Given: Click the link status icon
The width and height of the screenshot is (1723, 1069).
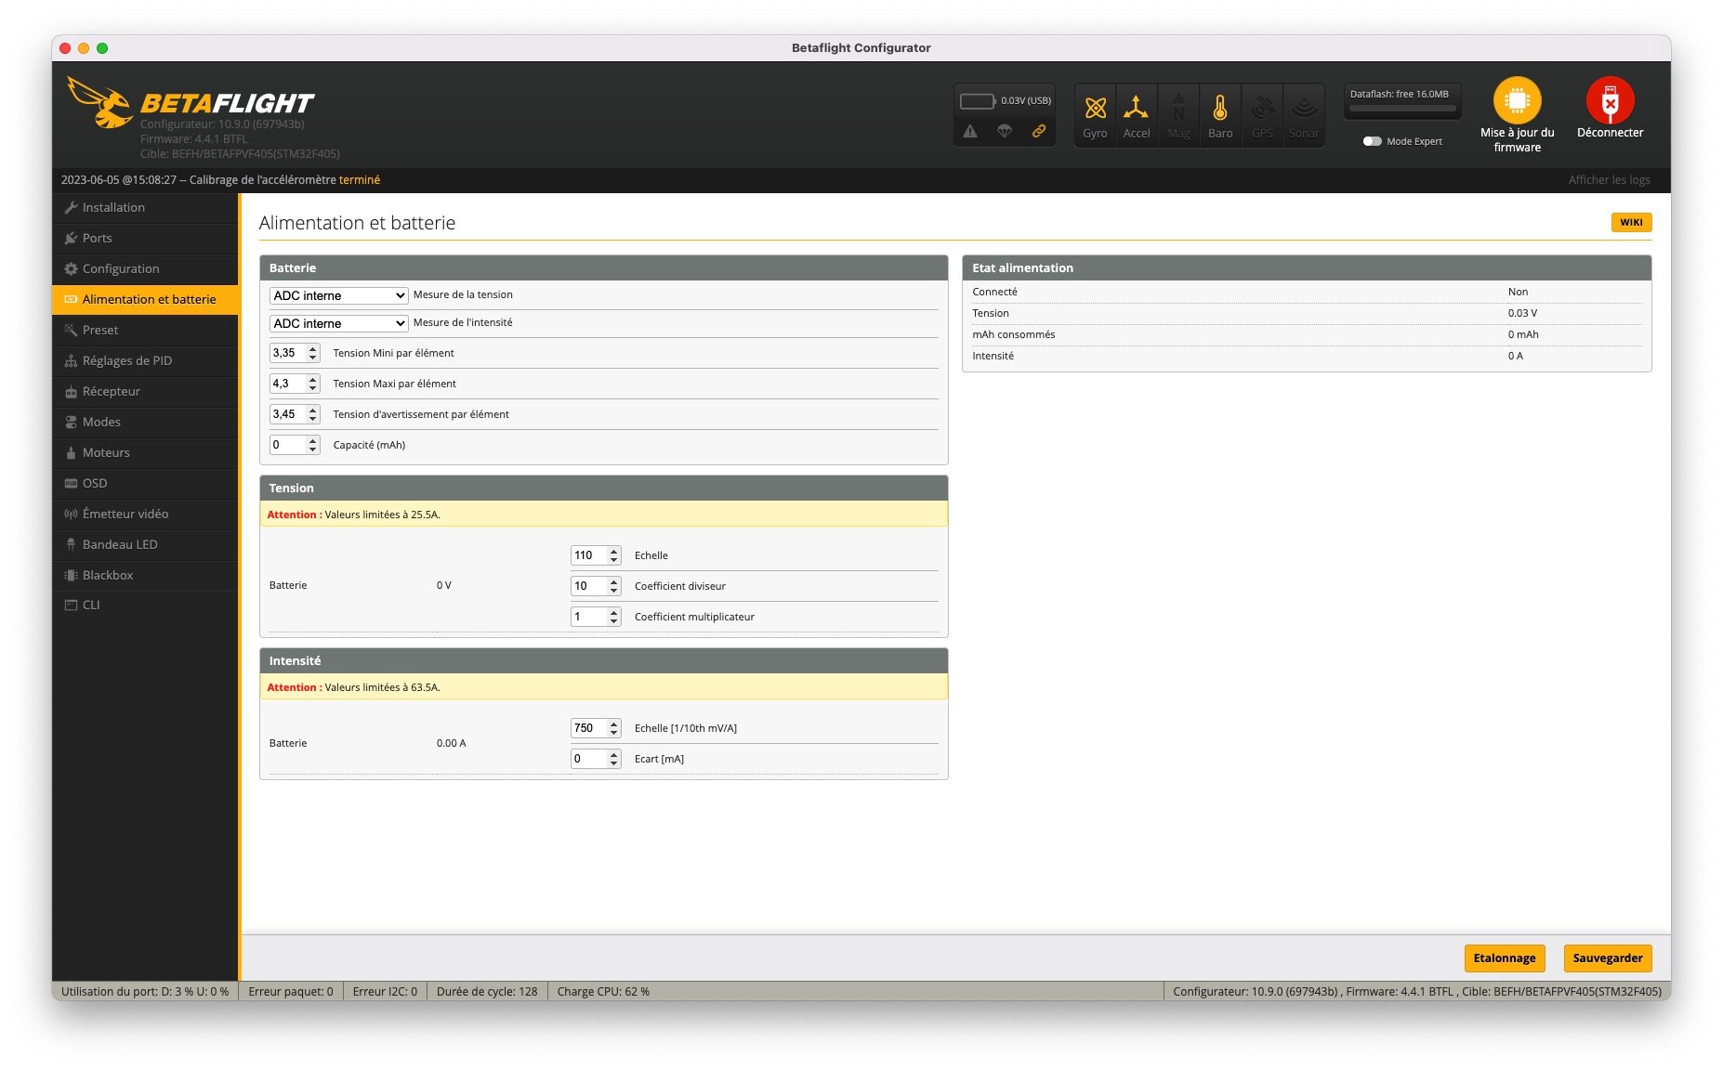Looking at the screenshot, I should tap(1039, 131).
